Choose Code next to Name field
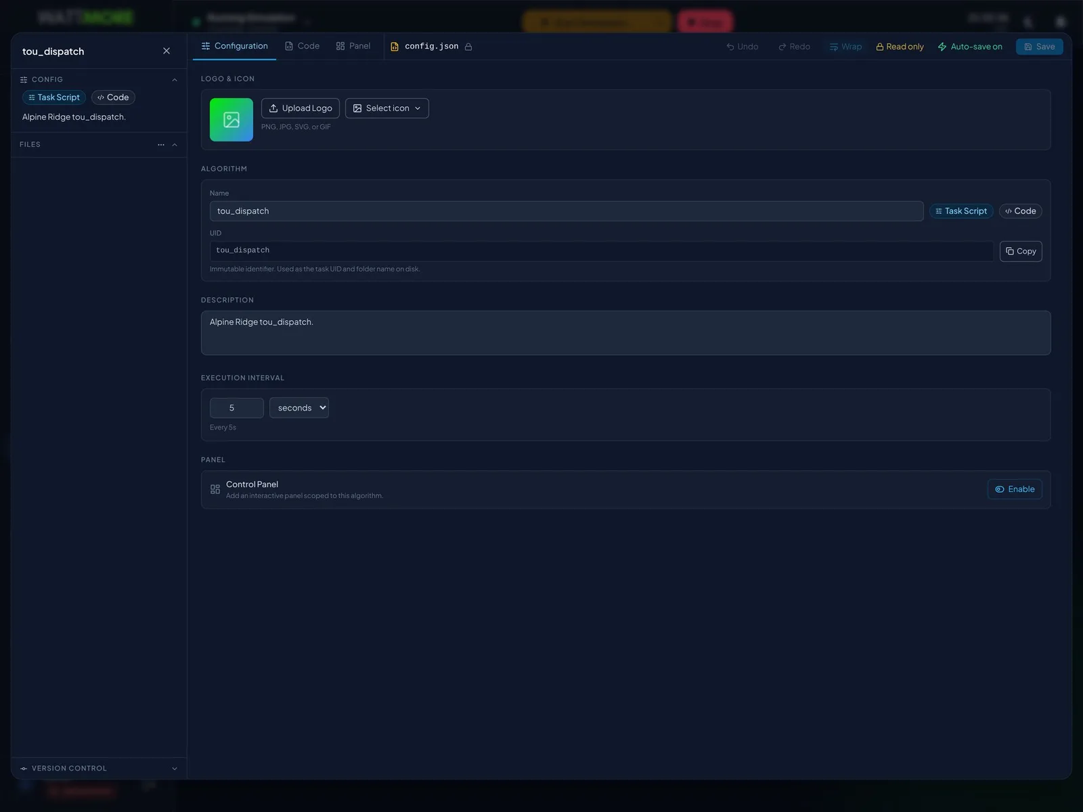 click(x=1021, y=211)
